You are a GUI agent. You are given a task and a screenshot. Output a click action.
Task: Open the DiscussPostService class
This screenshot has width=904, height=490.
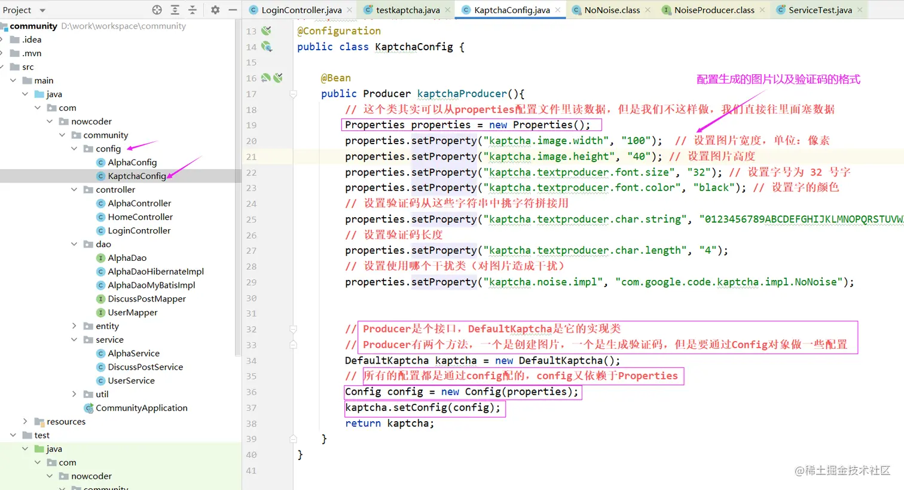pyautogui.click(x=145, y=367)
